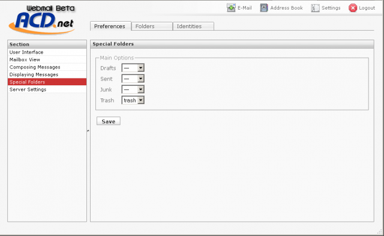Click the ACD.net Webmail logo
Image resolution: width=384 pixels, height=236 pixels.
click(42, 20)
